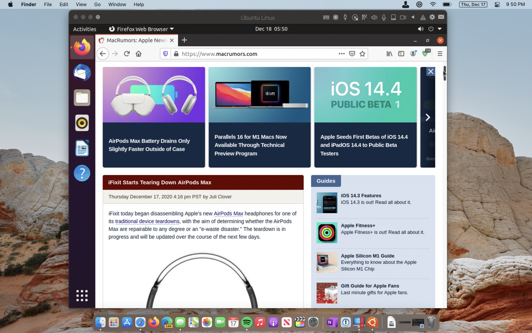Open the Apple menu
Screen dimensions: 532x333
point(11,4)
